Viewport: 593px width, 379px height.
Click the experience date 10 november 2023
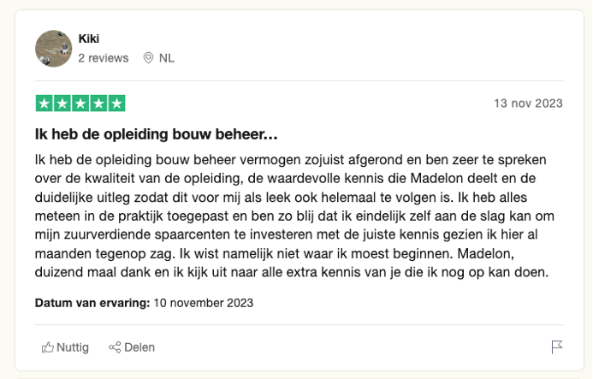tap(204, 303)
